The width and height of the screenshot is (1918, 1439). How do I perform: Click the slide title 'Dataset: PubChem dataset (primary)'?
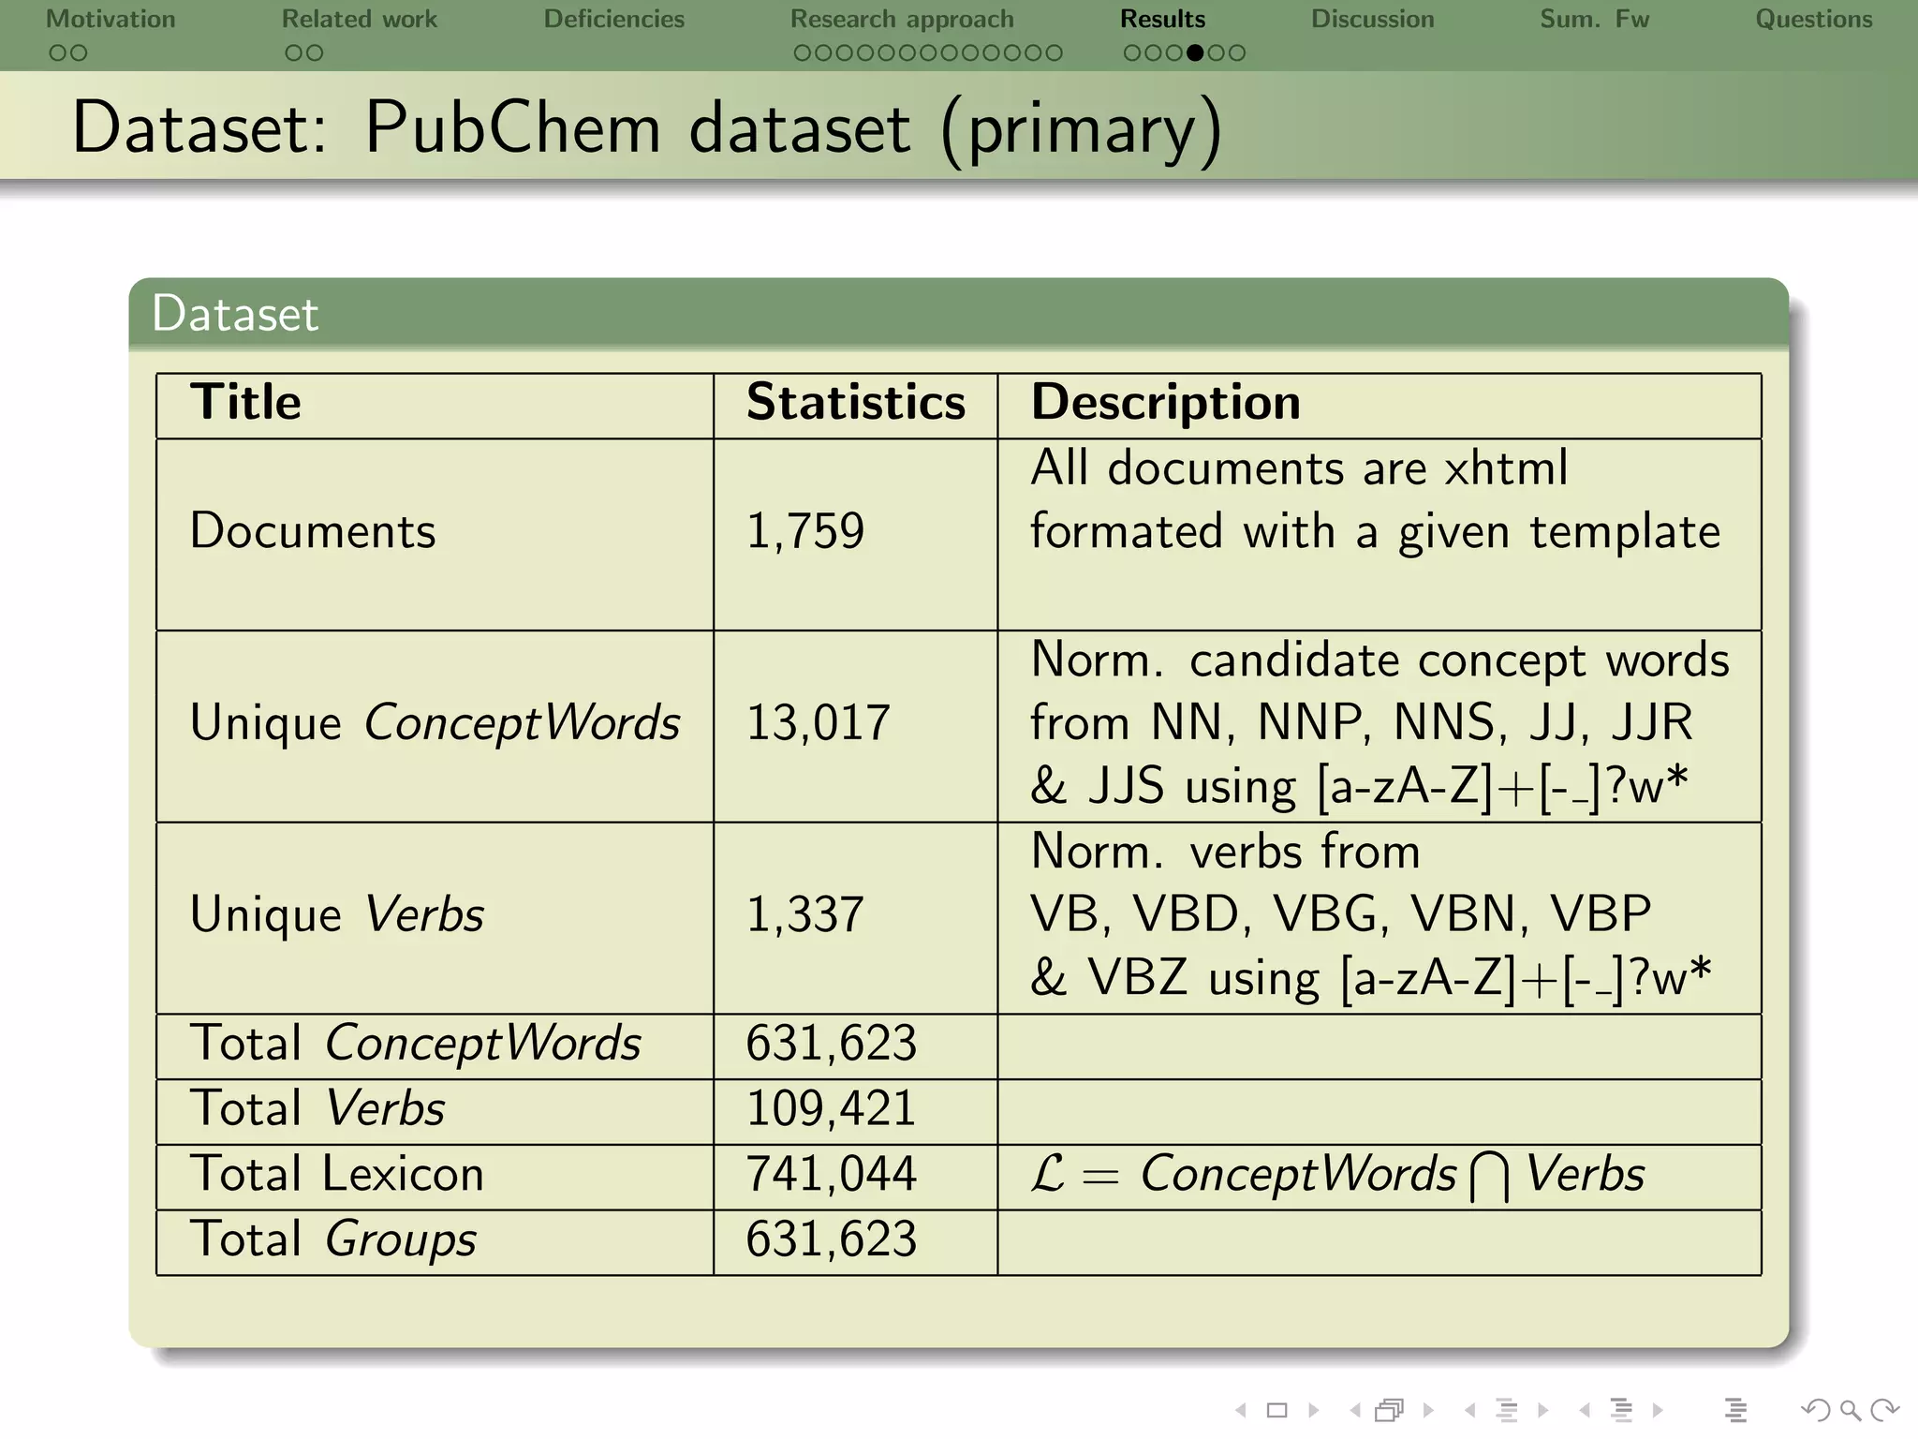(x=647, y=128)
